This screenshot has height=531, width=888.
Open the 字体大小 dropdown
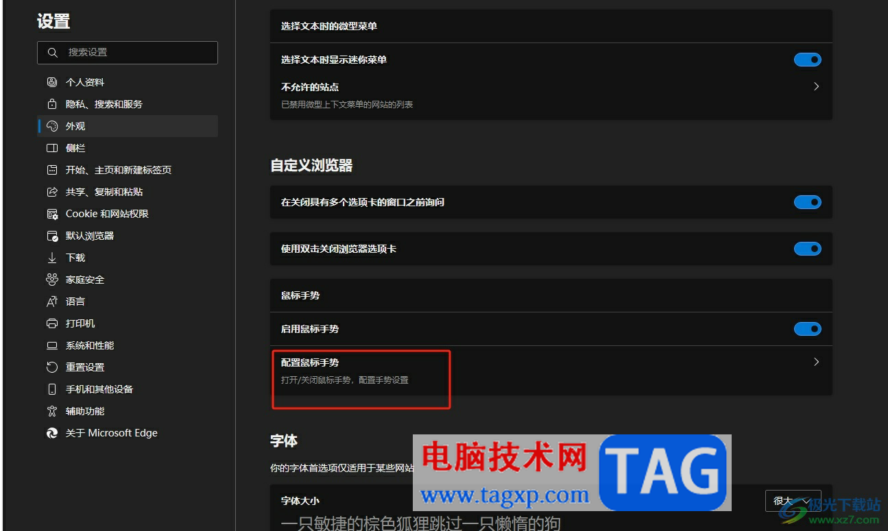(792, 501)
